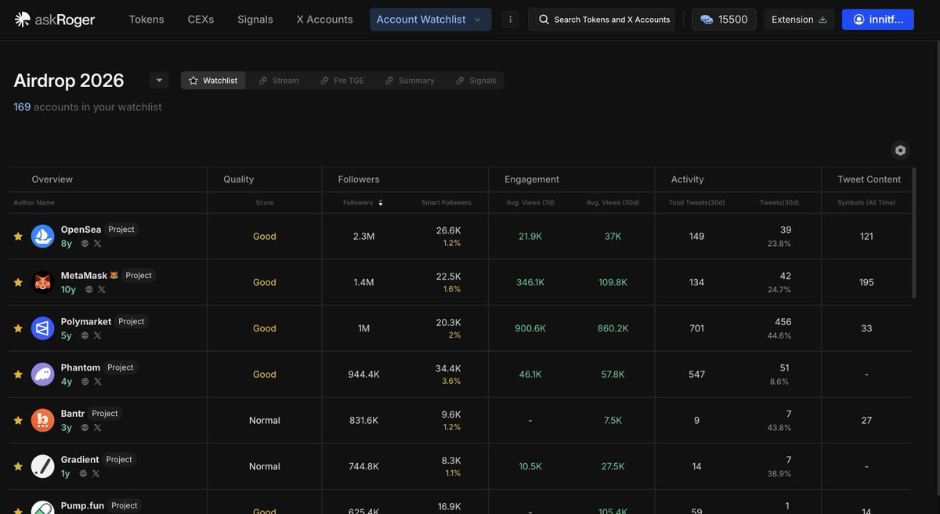940x514 pixels.
Task: Open the X Accounts nav item
Action: 324,20
